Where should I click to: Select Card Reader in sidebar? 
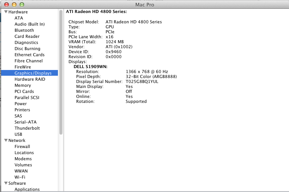27,36
